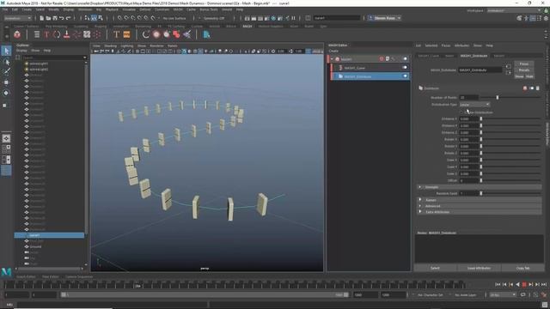Open the Distribution Type dropdown
The image size is (550, 309).
[474, 105]
